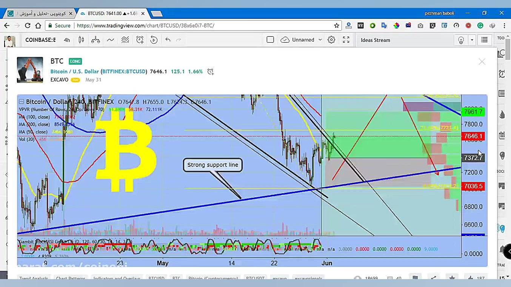The image size is (511, 287).
Task: Bookmark this page with star icon
Action: pos(337,26)
